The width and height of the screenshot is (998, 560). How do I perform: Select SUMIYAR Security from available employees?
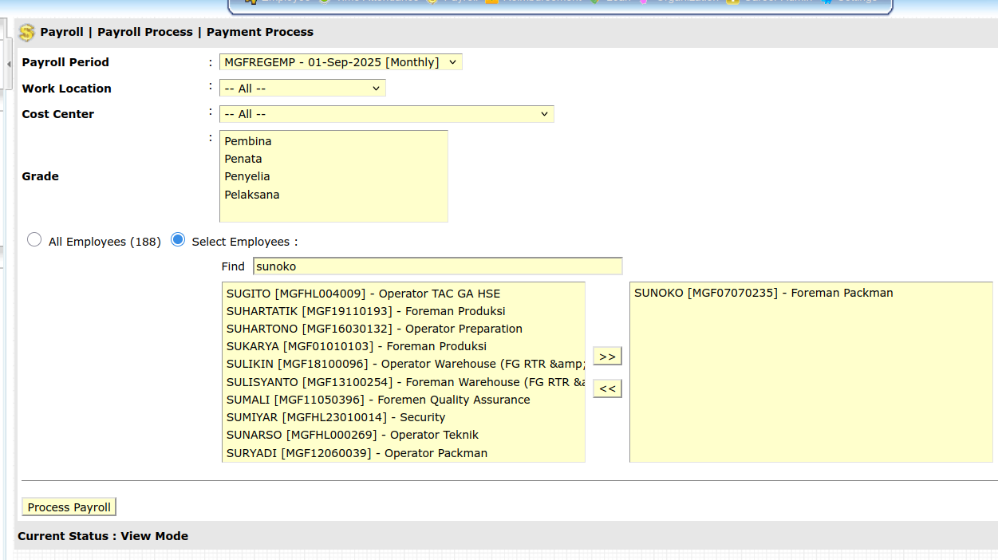pyautogui.click(x=336, y=417)
